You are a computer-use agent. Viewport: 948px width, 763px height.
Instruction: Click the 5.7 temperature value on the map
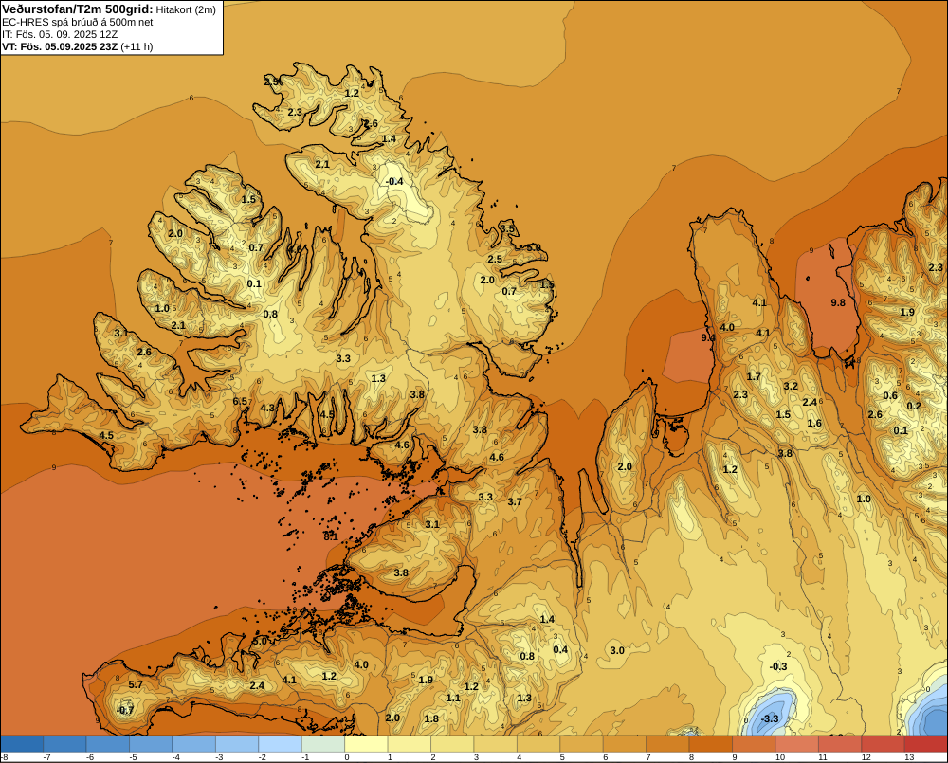(x=136, y=684)
